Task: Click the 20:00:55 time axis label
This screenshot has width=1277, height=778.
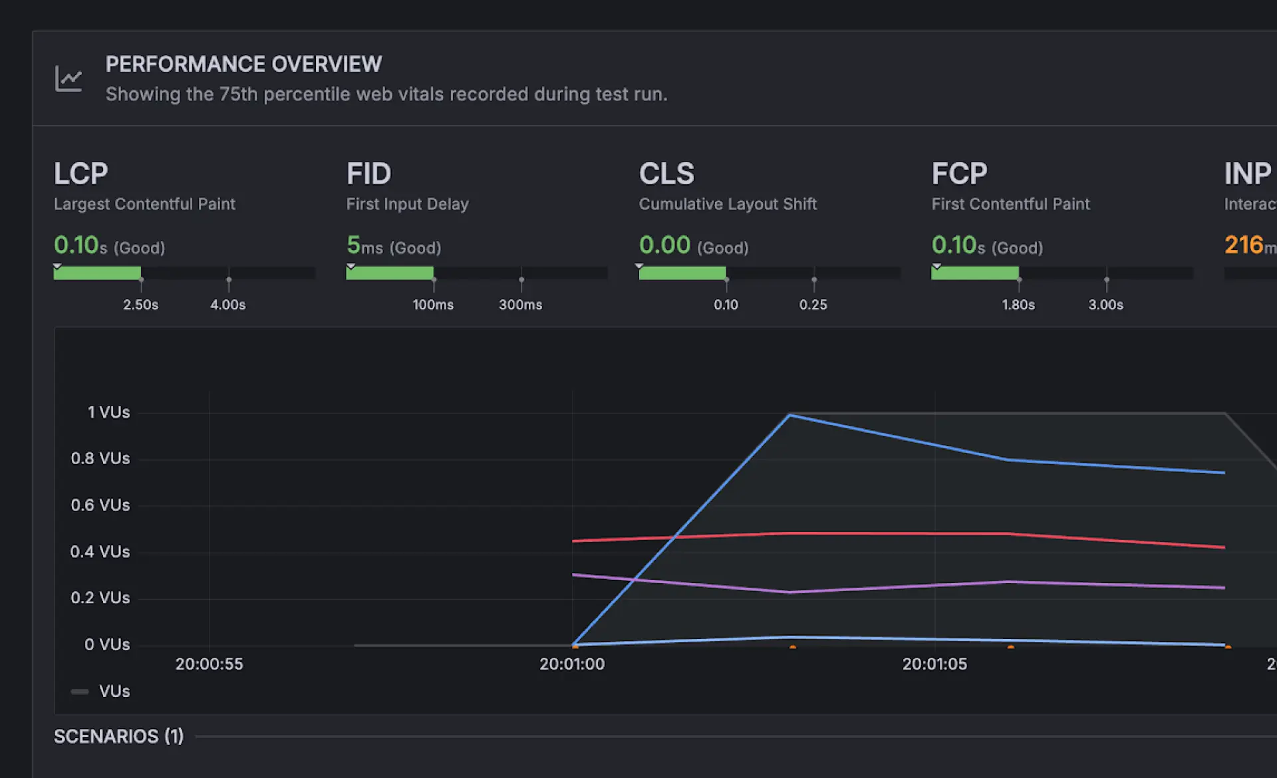Action: coord(209,664)
